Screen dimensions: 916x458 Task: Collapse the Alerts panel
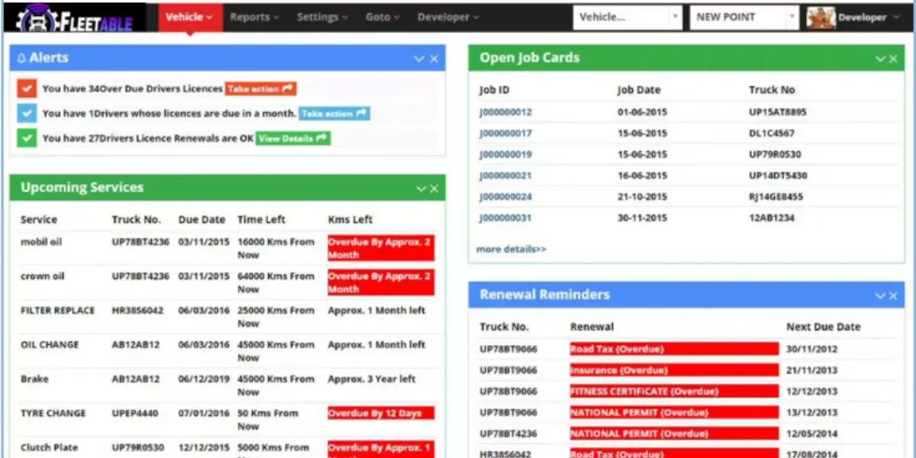point(419,59)
